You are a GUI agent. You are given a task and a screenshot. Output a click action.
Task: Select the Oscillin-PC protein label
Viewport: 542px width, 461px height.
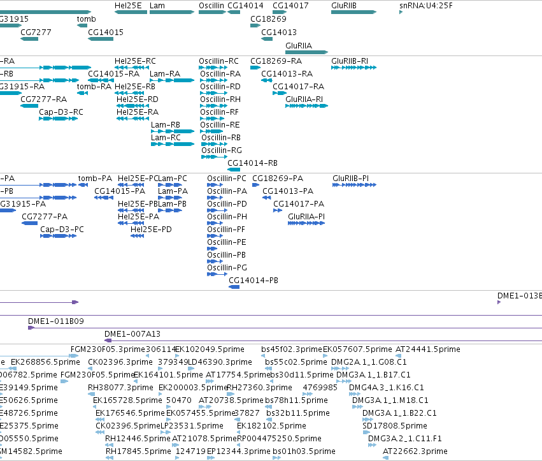[x=227, y=179]
